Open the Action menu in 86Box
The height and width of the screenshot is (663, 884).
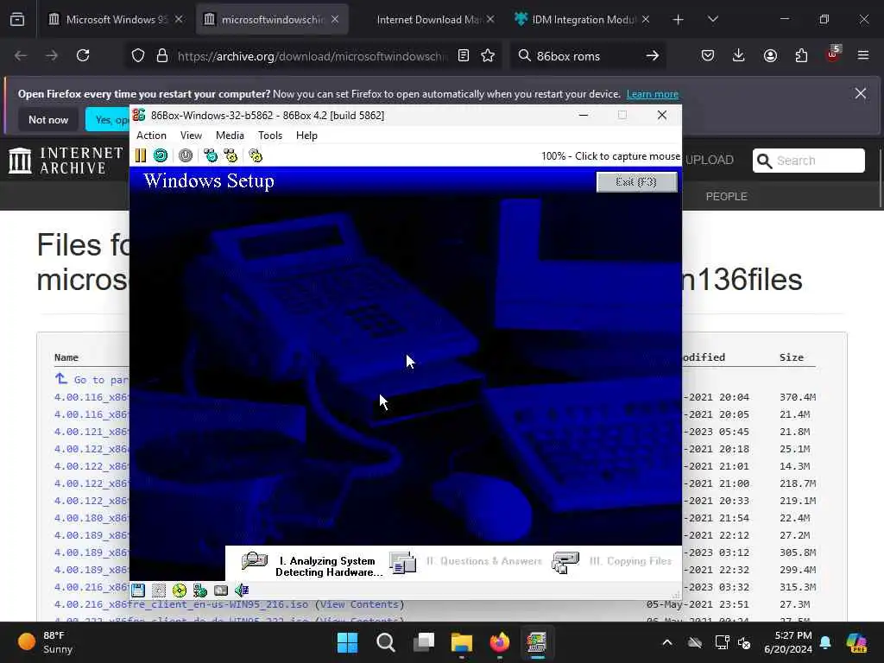click(x=151, y=136)
